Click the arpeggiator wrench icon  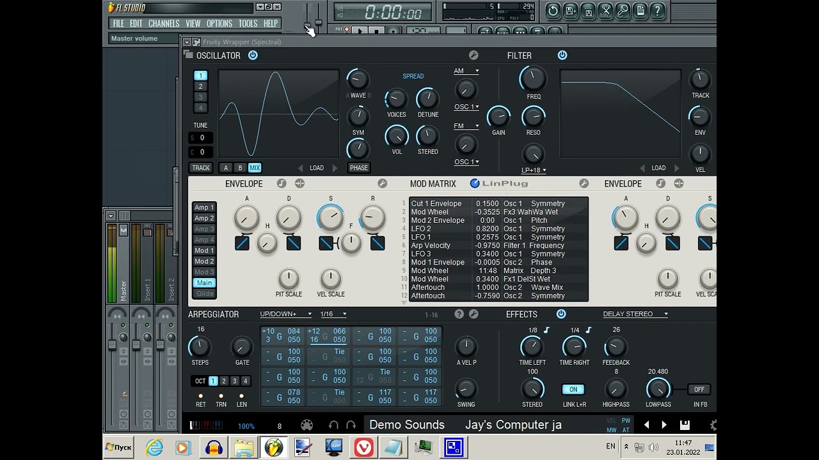[x=473, y=314]
